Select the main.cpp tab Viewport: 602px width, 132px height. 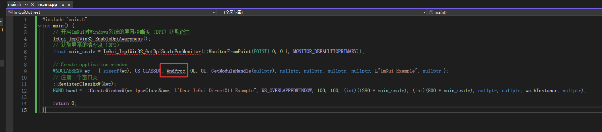[x=48, y=4]
